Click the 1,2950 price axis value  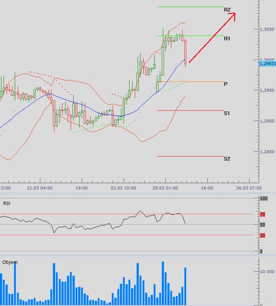[267, 90]
